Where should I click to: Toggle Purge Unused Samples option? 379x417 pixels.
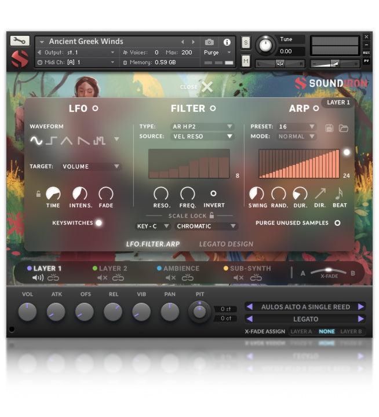pyautogui.click(x=337, y=222)
